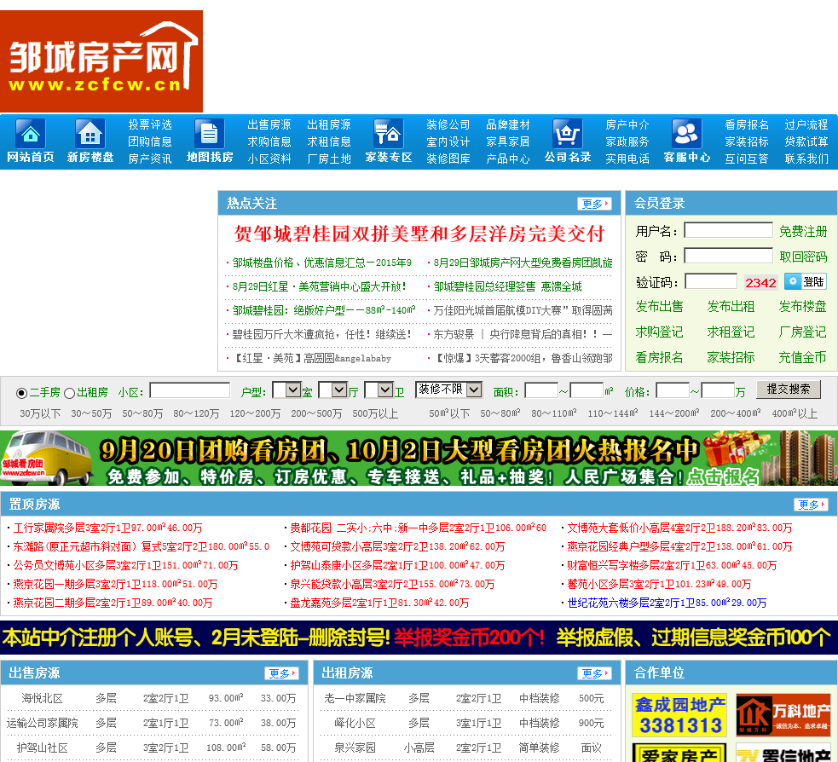838x762 pixels.
Task: Open the 海悦北区 sale listing row
Action: [154, 698]
